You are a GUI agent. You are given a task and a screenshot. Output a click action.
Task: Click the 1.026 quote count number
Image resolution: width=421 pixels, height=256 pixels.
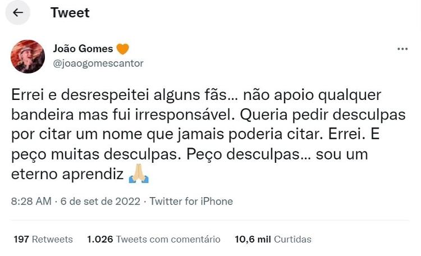pyautogui.click(x=100, y=239)
